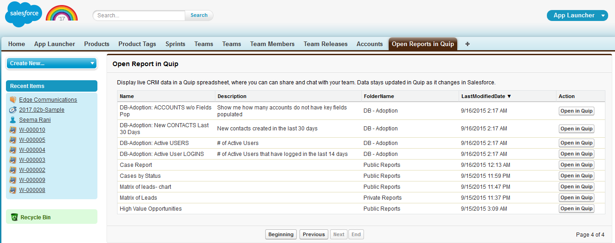This screenshot has width=615, height=243.
Task: Click the record icon beside W-000004
Action: [13, 150]
